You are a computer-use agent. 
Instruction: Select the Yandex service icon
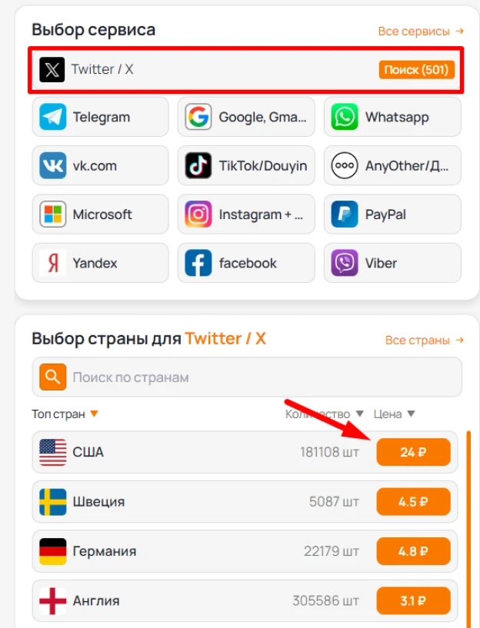(x=53, y=263)
